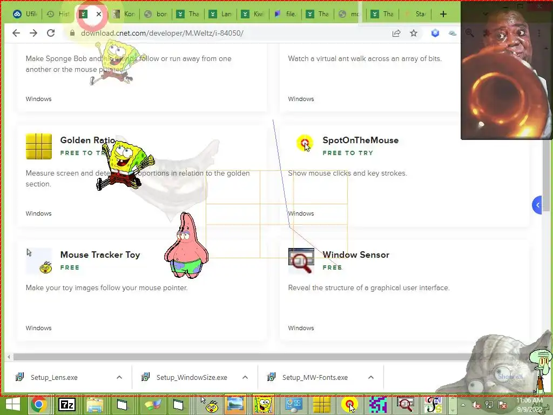The width and height of the screenshot is (553, 415).
Task: Click the SpongeBob taskbar icon
Action: (263, 405)
